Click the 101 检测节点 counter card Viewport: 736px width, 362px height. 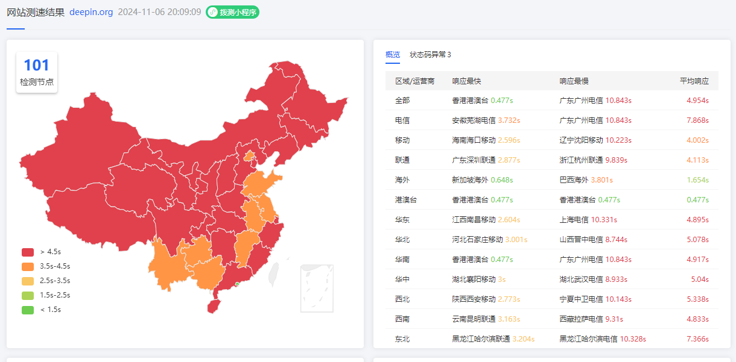(37, 72)
